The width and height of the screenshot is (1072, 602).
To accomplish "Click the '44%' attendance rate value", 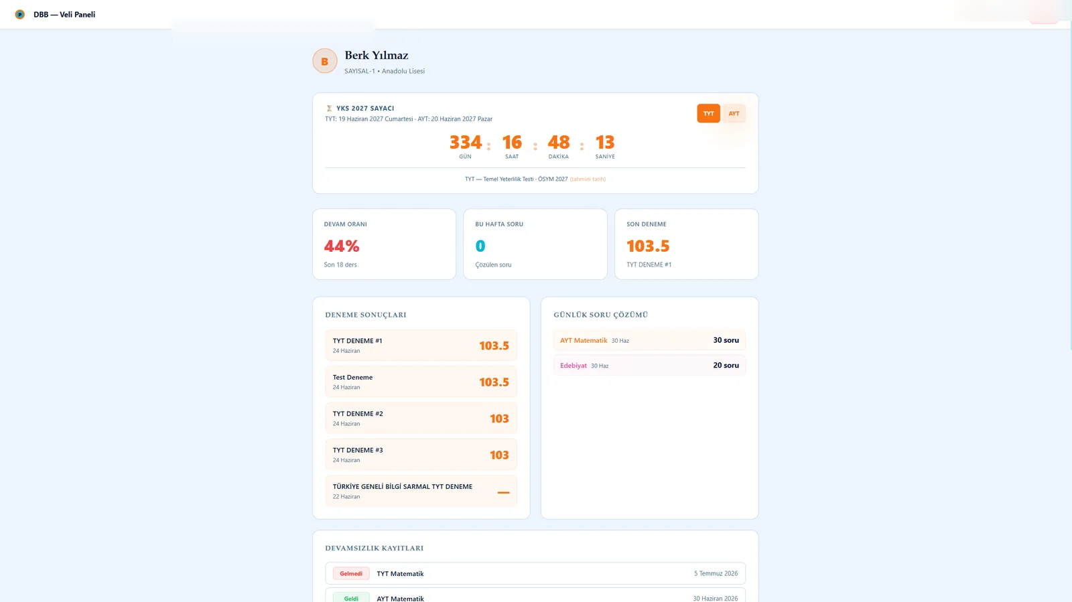I will [342, 246].
